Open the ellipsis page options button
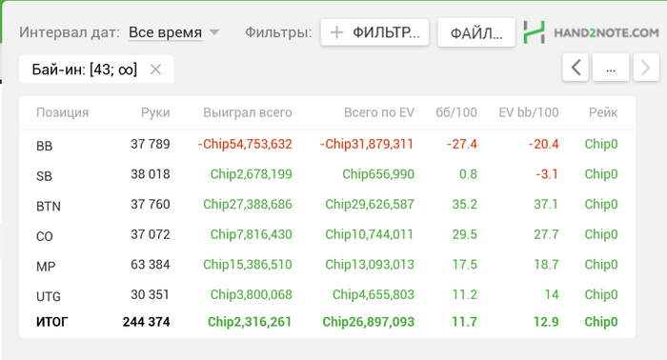The height and width of the screenshot is (360, 667). (x=611, y=68)
